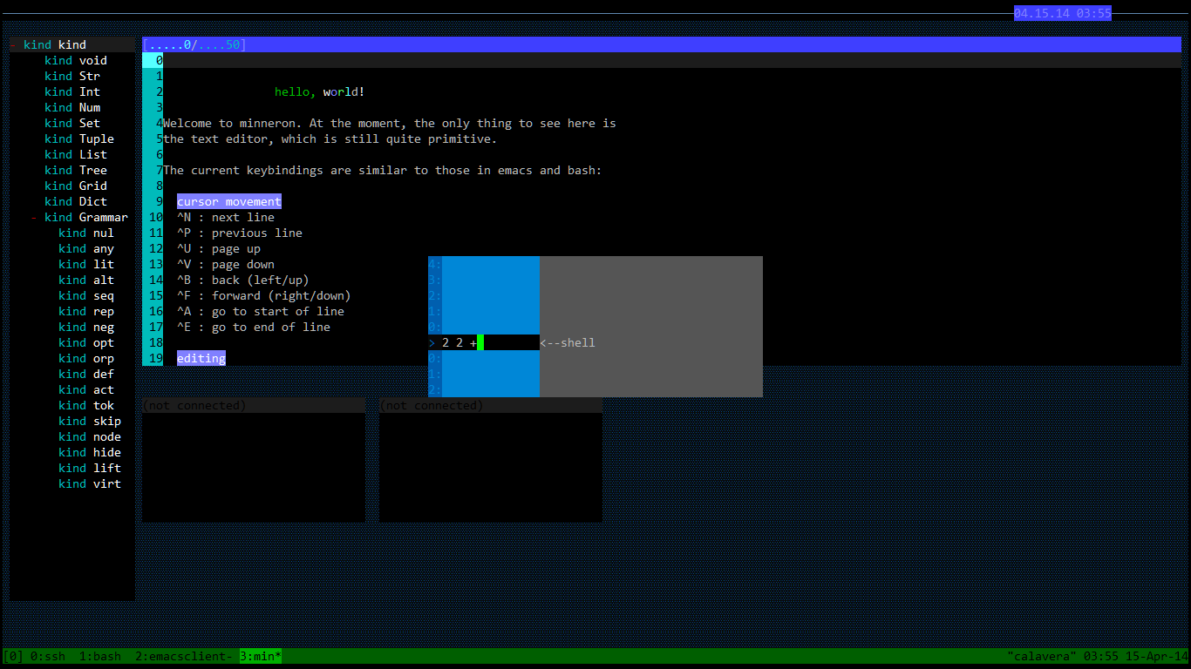Click the hostname "calavera" in the status bar
Screen dimensions: 1191x669
(x=1042, y=657)
